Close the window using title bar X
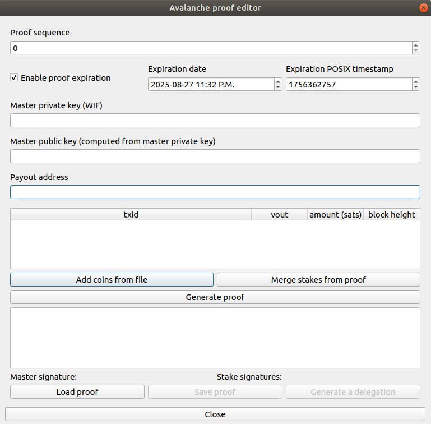 coord(421,8)
